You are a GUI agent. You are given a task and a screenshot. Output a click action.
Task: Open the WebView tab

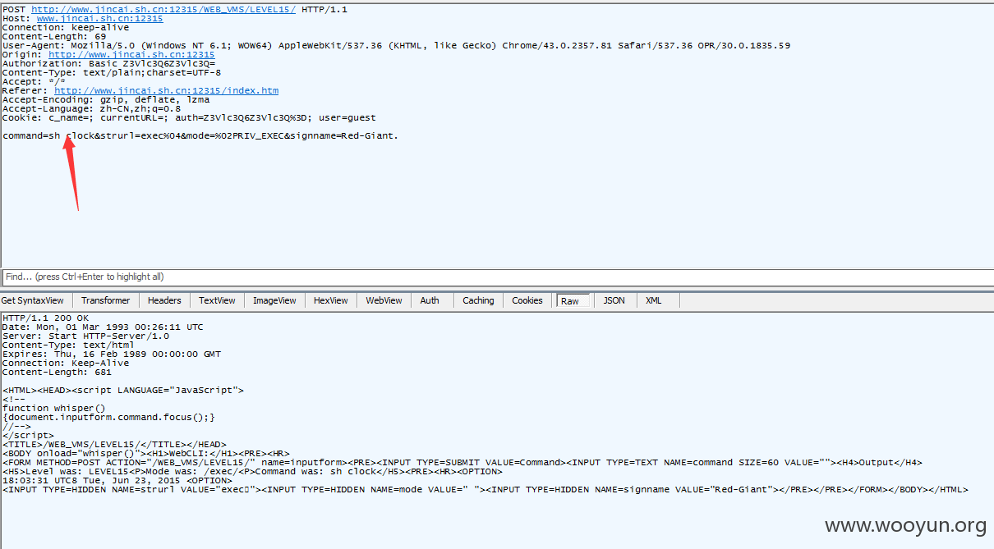[x=384, y=300]
